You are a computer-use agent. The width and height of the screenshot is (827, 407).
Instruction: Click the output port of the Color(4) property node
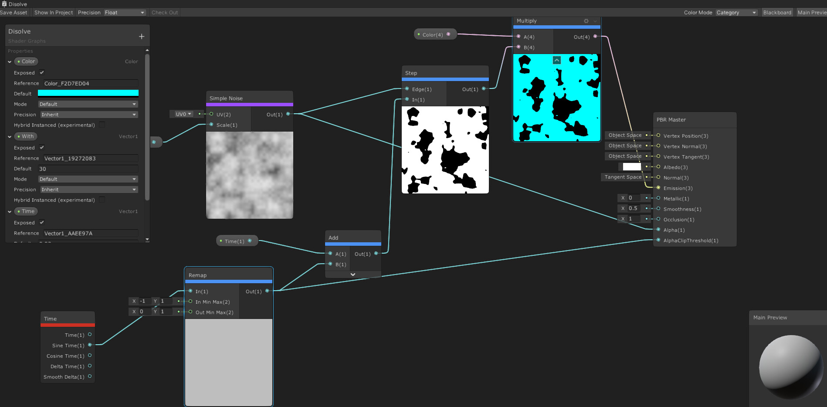[449, 34]
